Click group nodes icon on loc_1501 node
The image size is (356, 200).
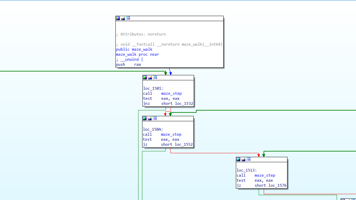click(x=155, y=77)
